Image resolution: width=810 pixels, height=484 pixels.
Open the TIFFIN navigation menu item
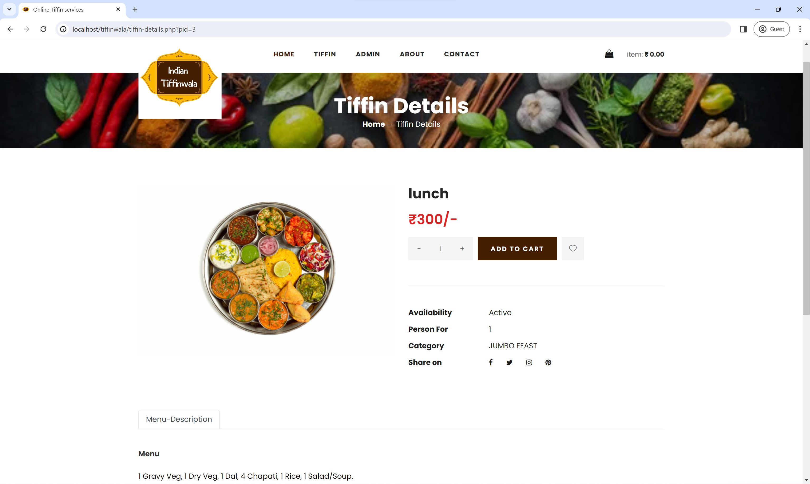point(325,53)
